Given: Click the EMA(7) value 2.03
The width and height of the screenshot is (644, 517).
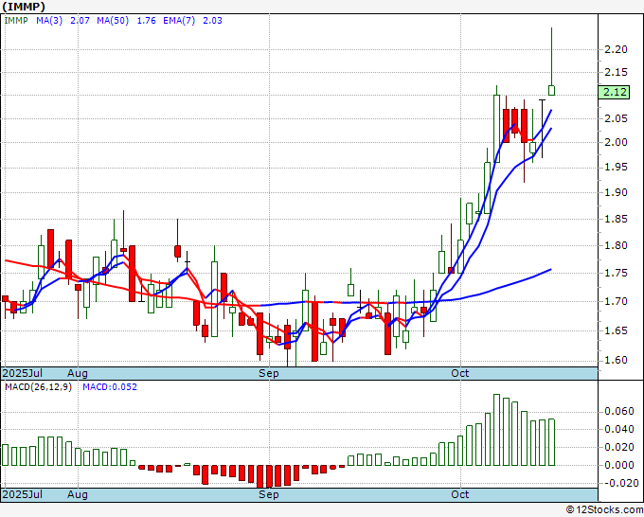Looking at the screenshot, I should coord(212,21).
